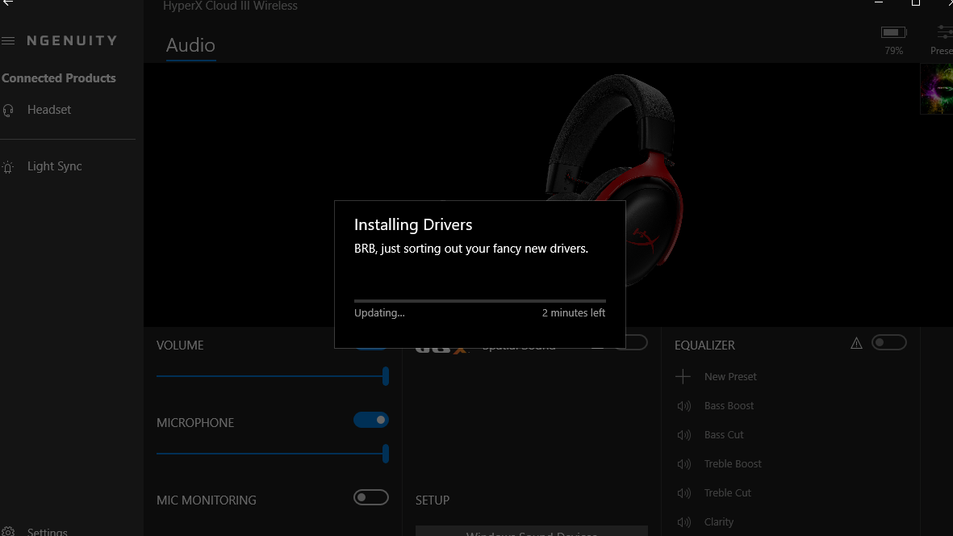Select Headset in Connected Products
The width and height of the screenshot is (953, 536).
(49, 110)
